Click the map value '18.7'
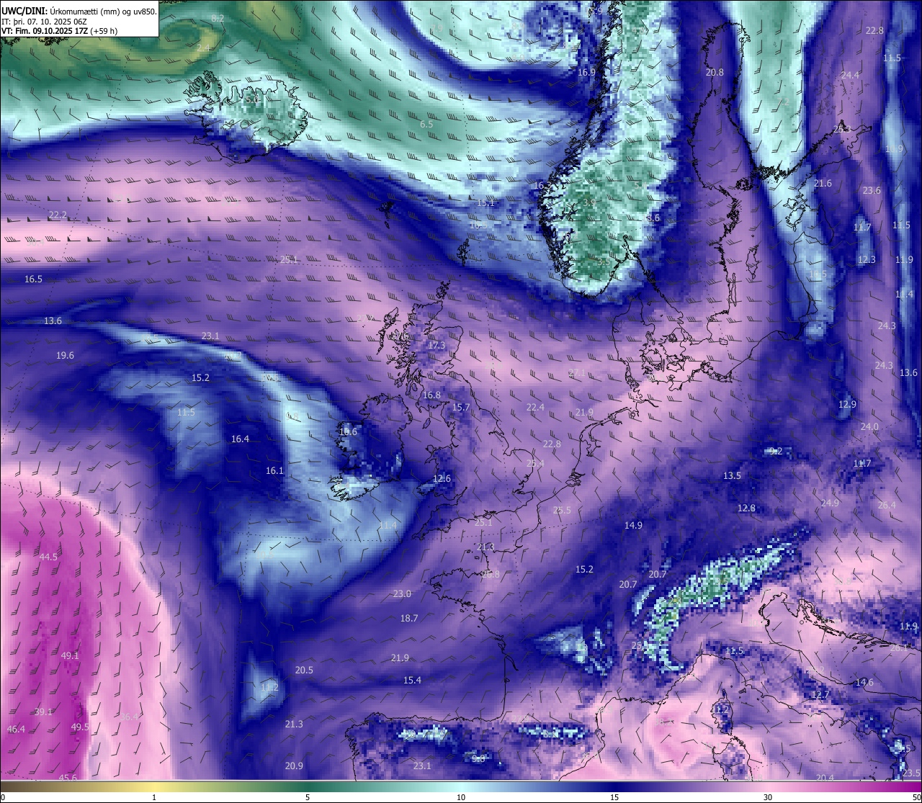Viewport: 922px width, 803px height. [x=409, y=619]
